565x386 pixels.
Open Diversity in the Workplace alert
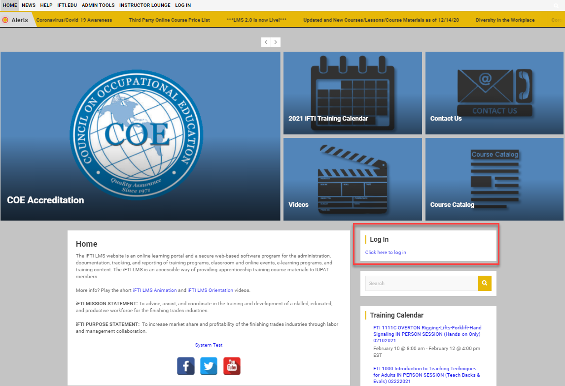click(505, 20)
